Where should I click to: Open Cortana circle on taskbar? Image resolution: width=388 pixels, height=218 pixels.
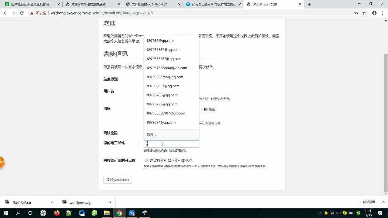[x=30, y=213]
